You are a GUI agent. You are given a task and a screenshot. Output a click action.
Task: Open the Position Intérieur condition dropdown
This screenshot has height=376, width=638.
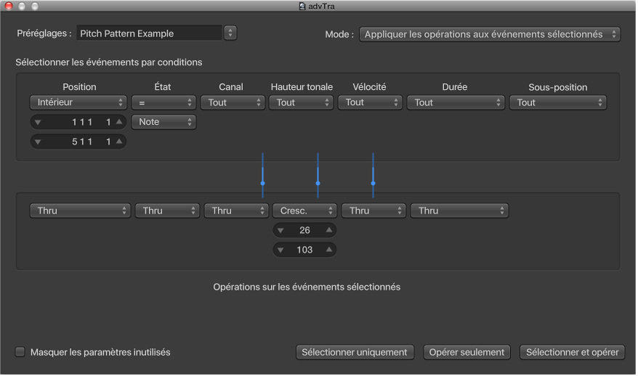click(x=78, y=102)
